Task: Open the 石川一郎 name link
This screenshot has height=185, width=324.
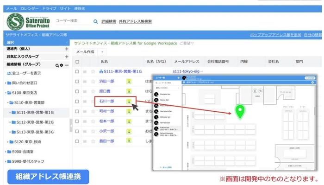Action: tap(106, 101)
